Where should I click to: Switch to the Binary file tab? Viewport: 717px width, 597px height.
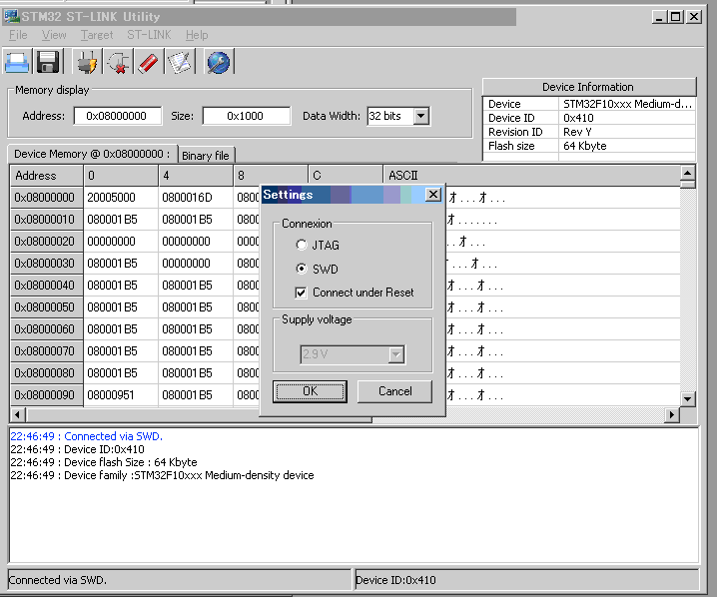pyautogui.click(x=206, y=156)
